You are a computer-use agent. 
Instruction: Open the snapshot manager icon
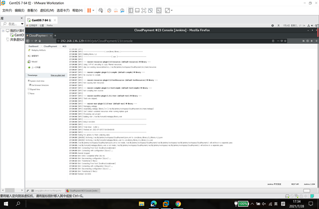pos(122,10)
